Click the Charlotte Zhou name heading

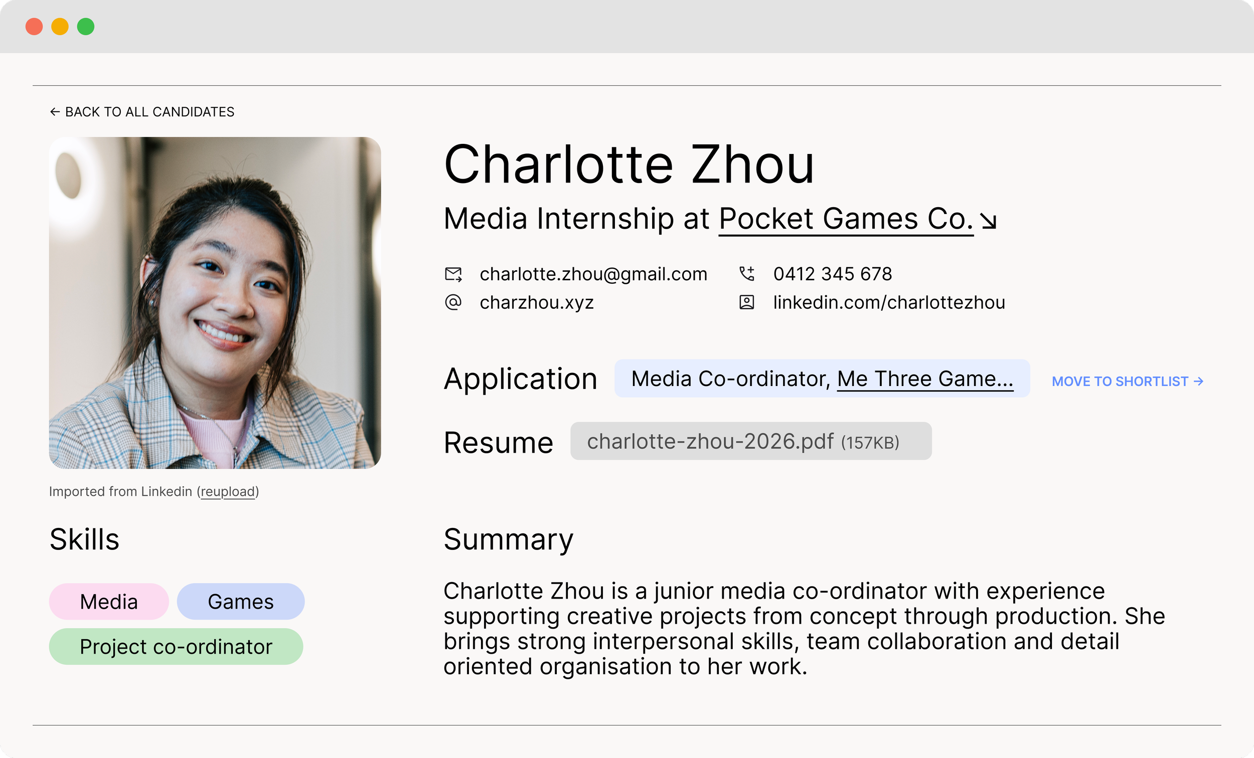pos(629,164)
